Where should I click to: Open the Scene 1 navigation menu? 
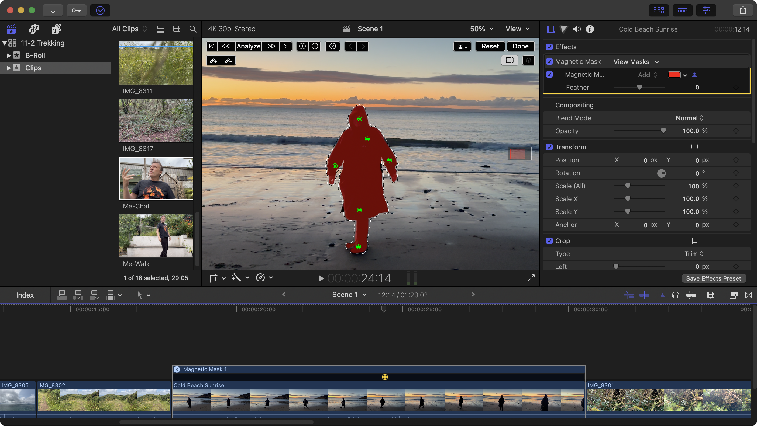[x=349, y=295]
